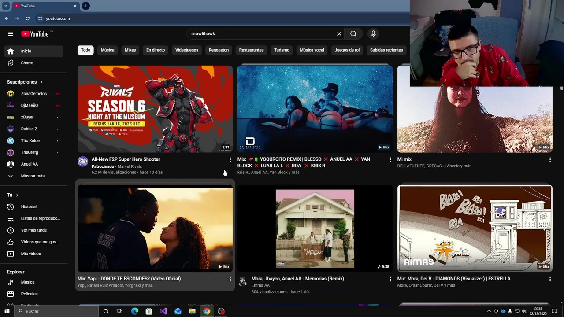Open the Tito Kolde subscription
Image resolution: width=564 pixels, height=317 pixels.
coord(33,140)
